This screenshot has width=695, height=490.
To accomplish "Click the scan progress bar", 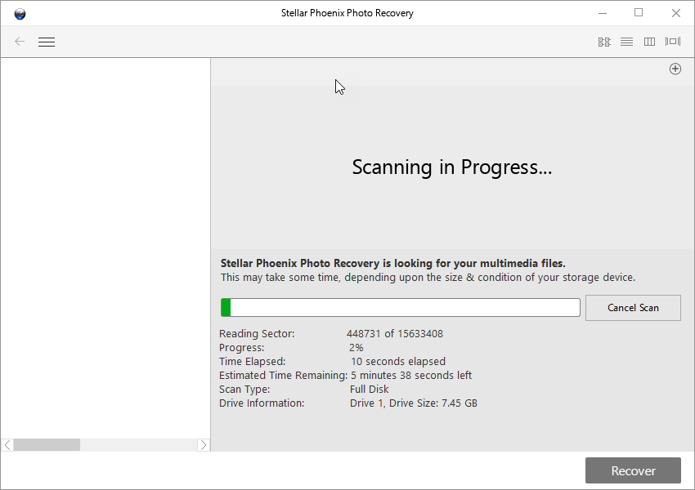I will [401, 308].
